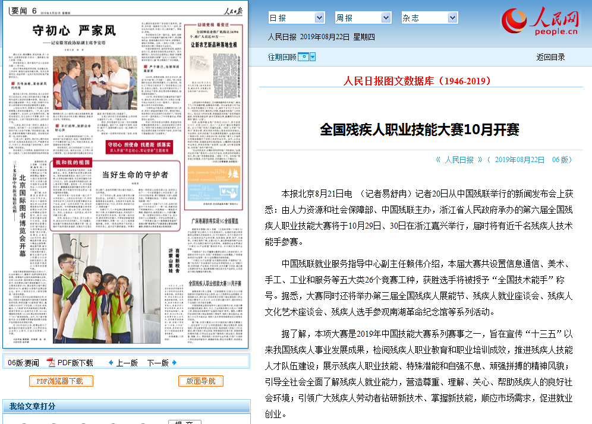
Task: Open the 当好生命的守护者 article on the page
Action: click(136, 175)
